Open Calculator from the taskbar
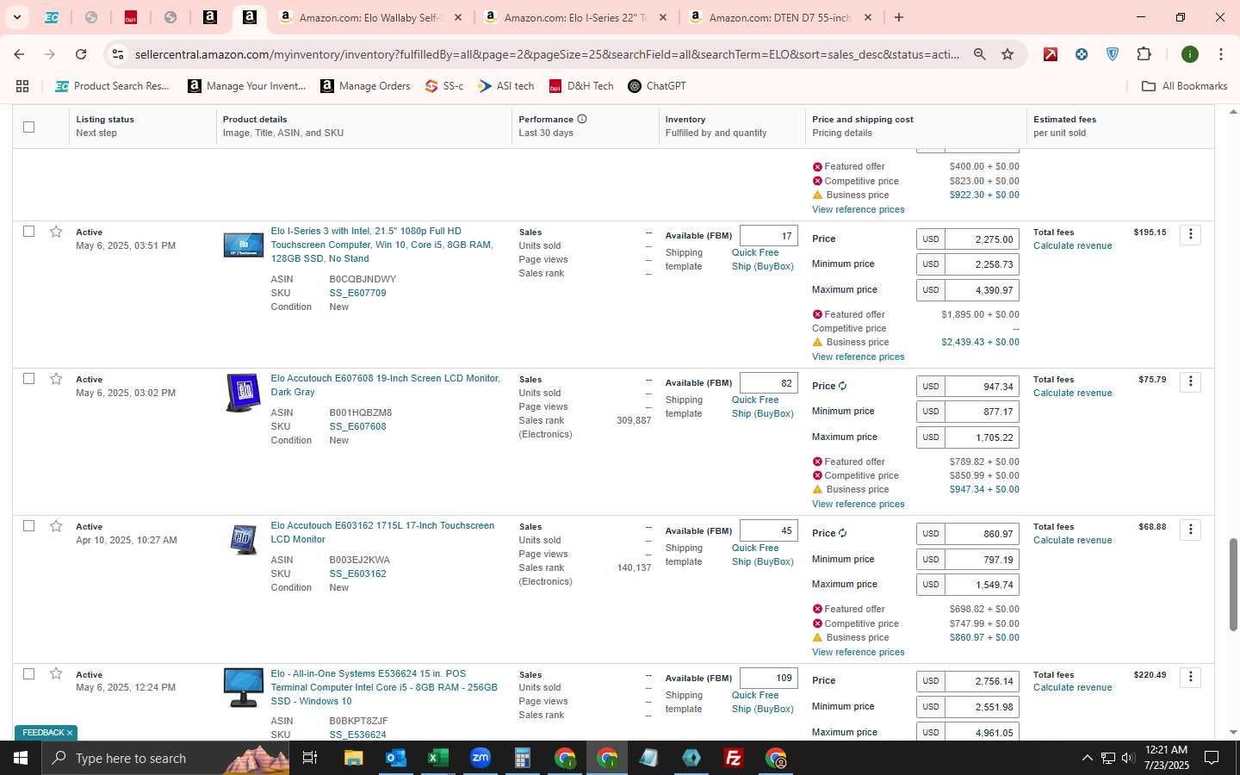The height and width of the screenshot is (775, 1240). 522,758
